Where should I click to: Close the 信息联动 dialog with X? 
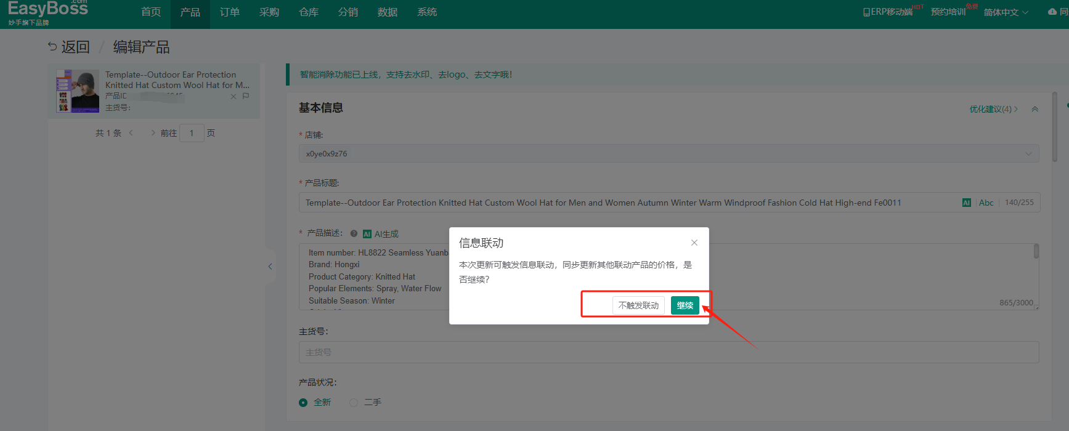694,243
